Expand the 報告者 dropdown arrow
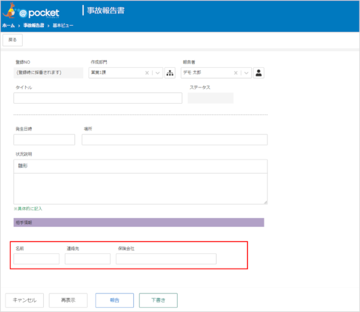This screenshot has height=312, width=360. 247,73
